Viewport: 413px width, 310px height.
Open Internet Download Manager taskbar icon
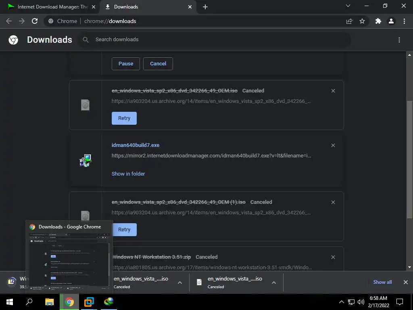coord(108,302)
